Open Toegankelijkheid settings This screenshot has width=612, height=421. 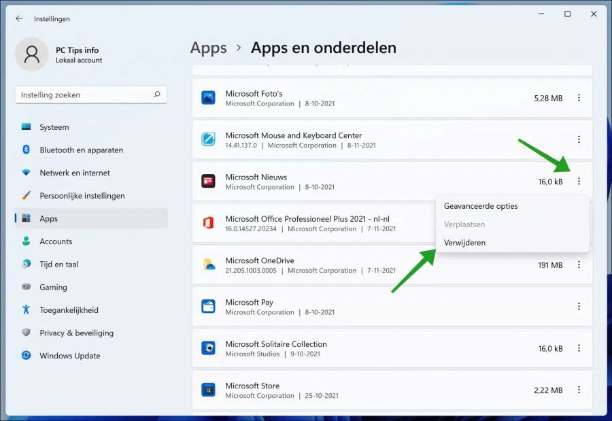(x=91, y=310)
